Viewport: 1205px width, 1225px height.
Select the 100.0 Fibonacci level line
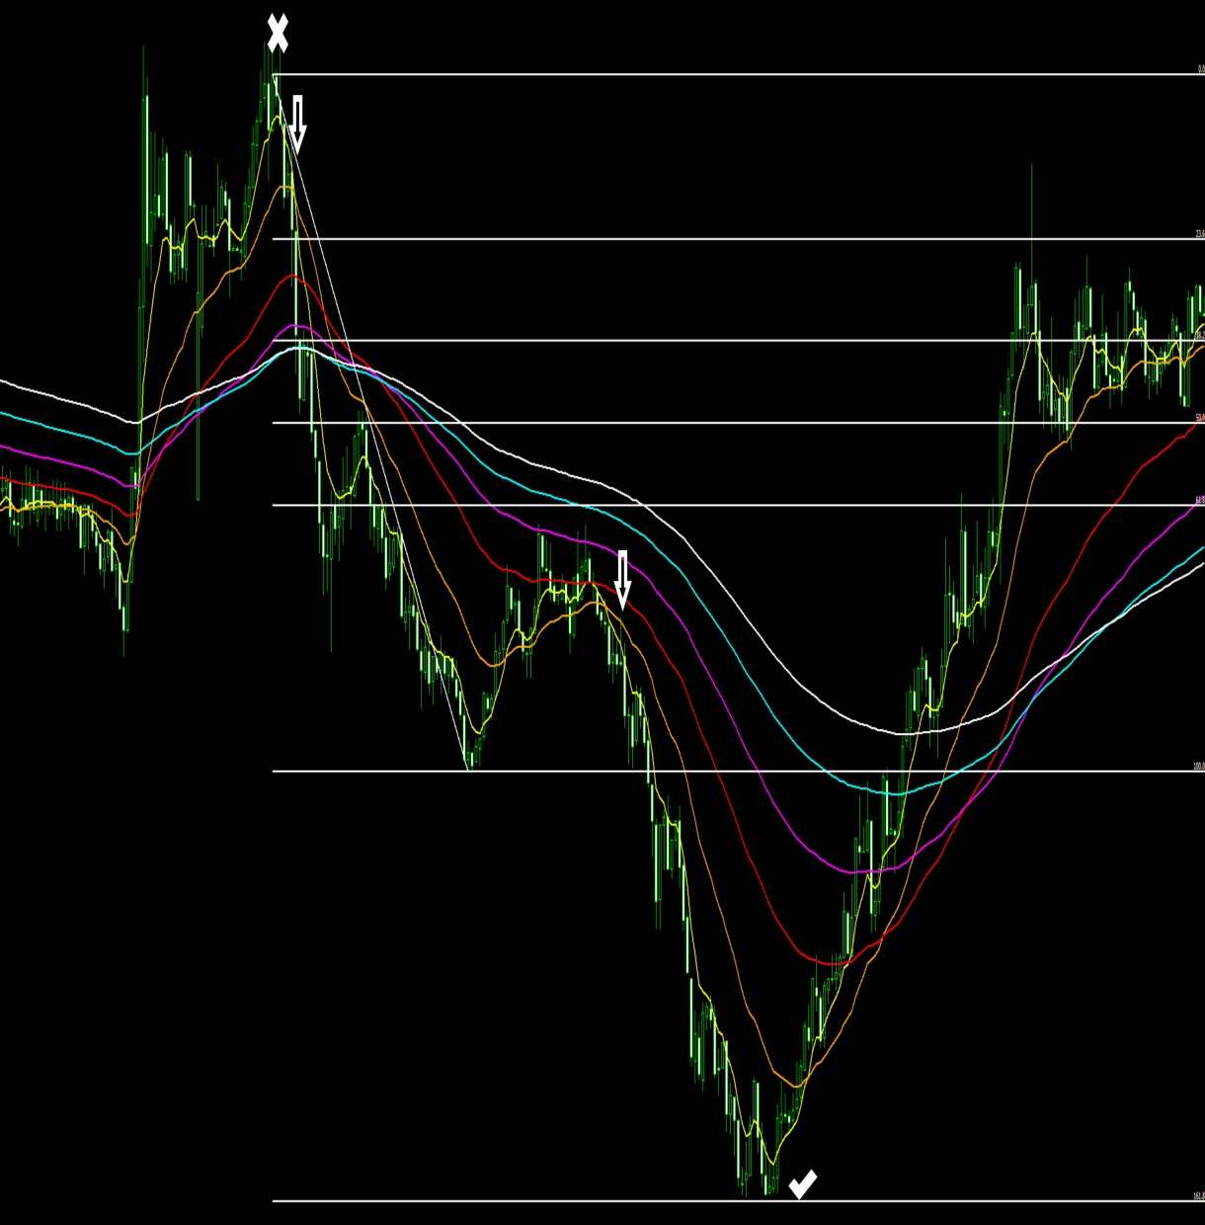739,772
